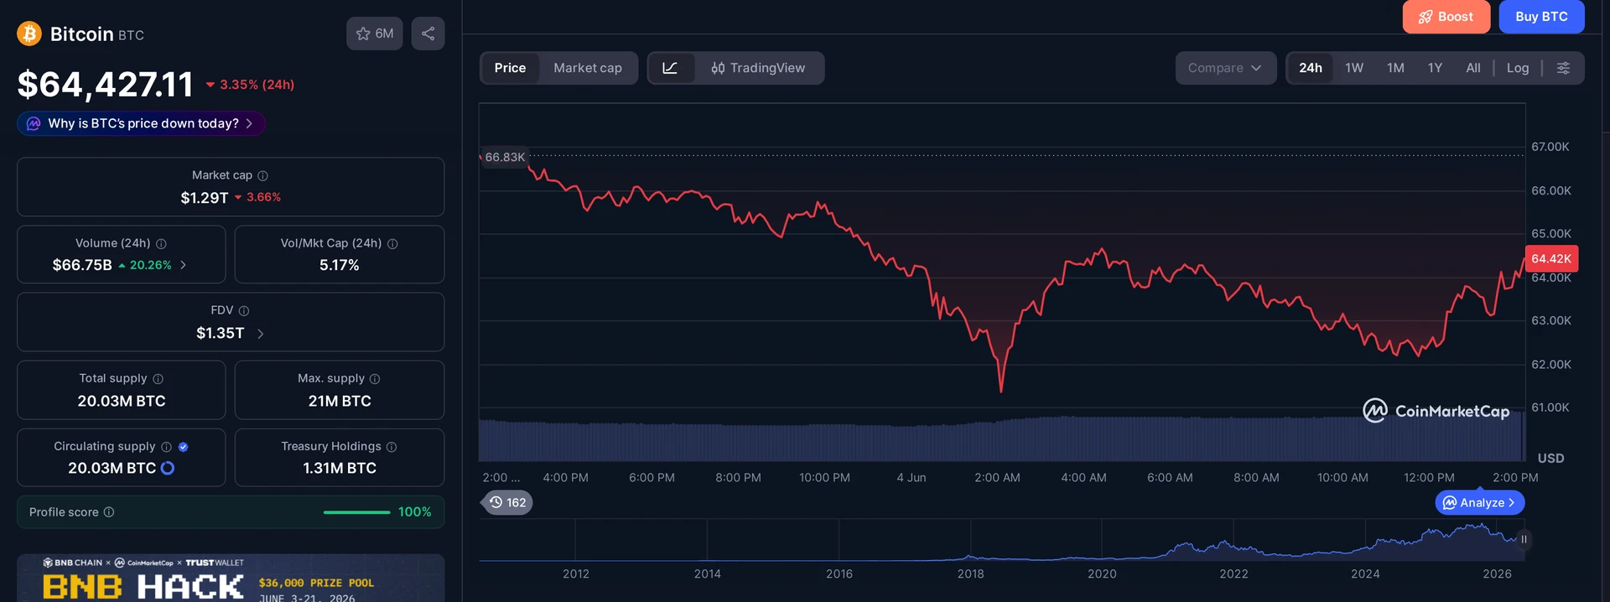
Task: Click the Vol/Mkt Cap (24h) info icon
Action: [x=392, y=243]
